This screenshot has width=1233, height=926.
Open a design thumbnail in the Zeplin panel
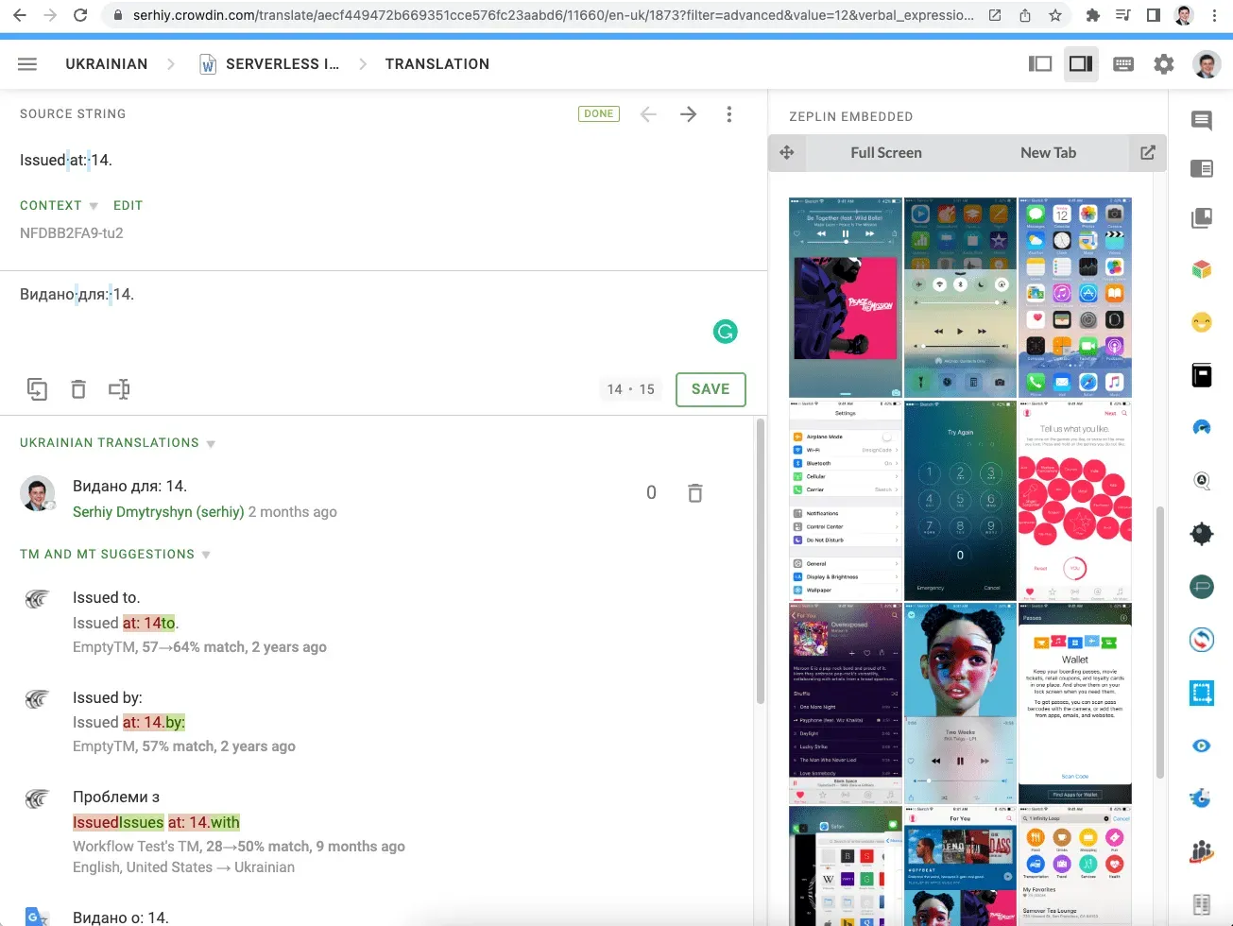(845, 298)
